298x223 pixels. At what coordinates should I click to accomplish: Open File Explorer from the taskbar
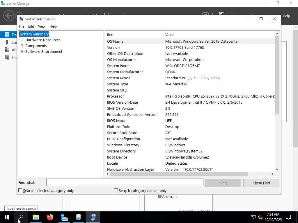(36, 217)
